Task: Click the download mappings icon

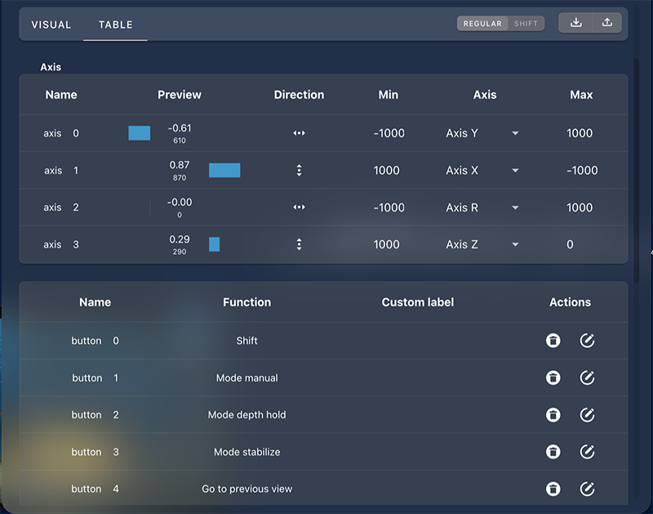Action: point(576,23)
